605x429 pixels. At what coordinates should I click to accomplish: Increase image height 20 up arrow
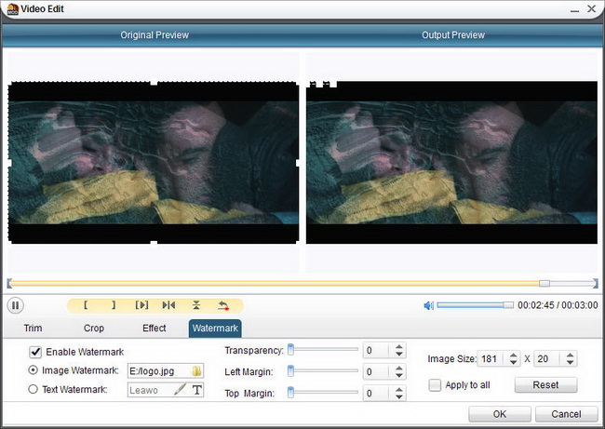pos(571,355)
